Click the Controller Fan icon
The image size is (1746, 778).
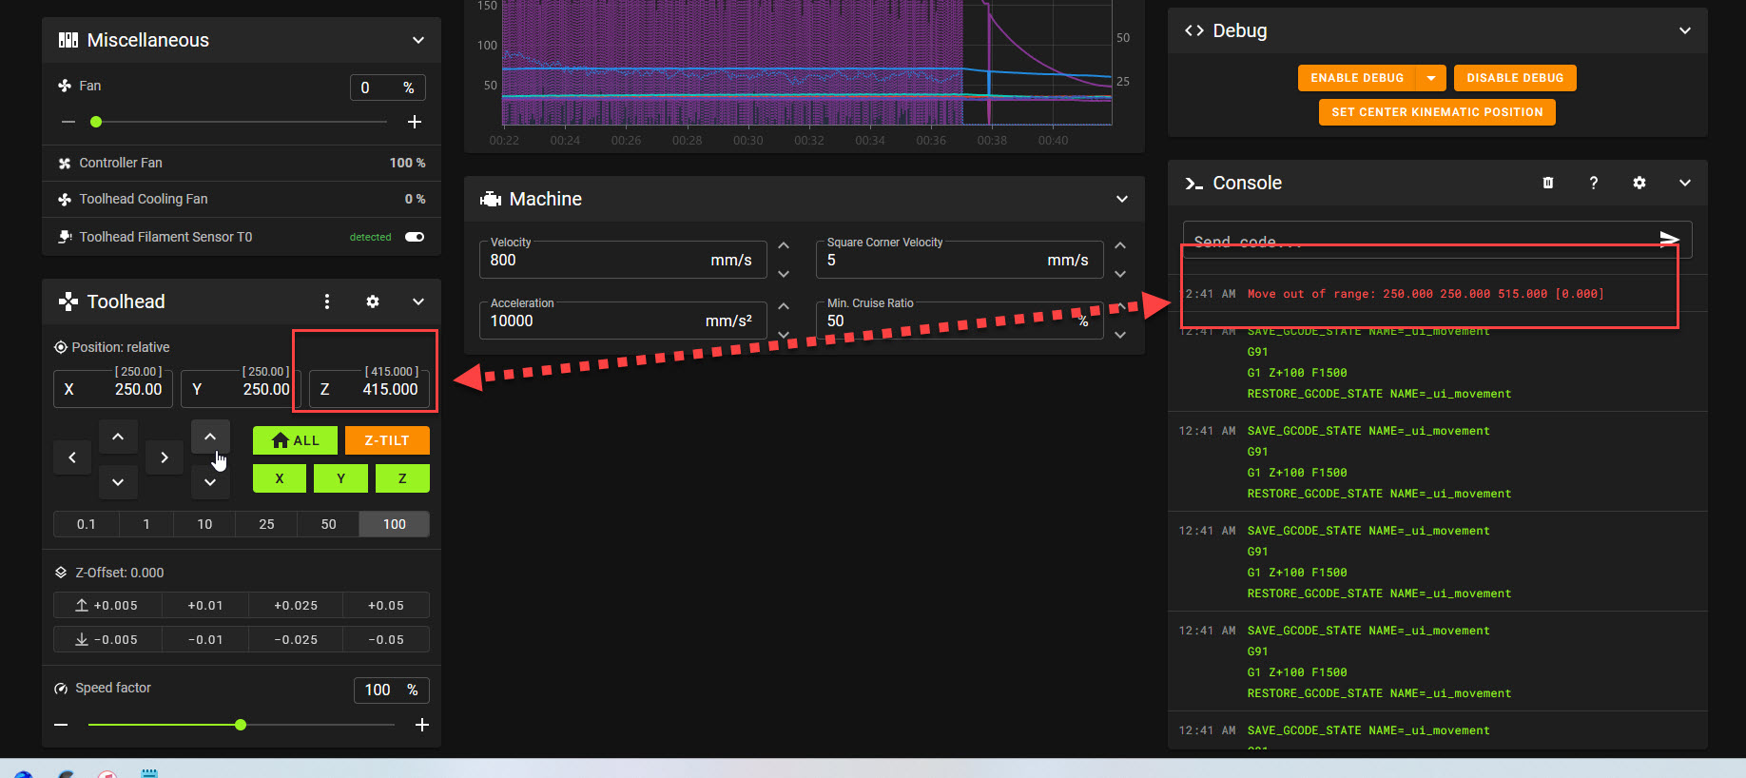click(x=65, y=163)
